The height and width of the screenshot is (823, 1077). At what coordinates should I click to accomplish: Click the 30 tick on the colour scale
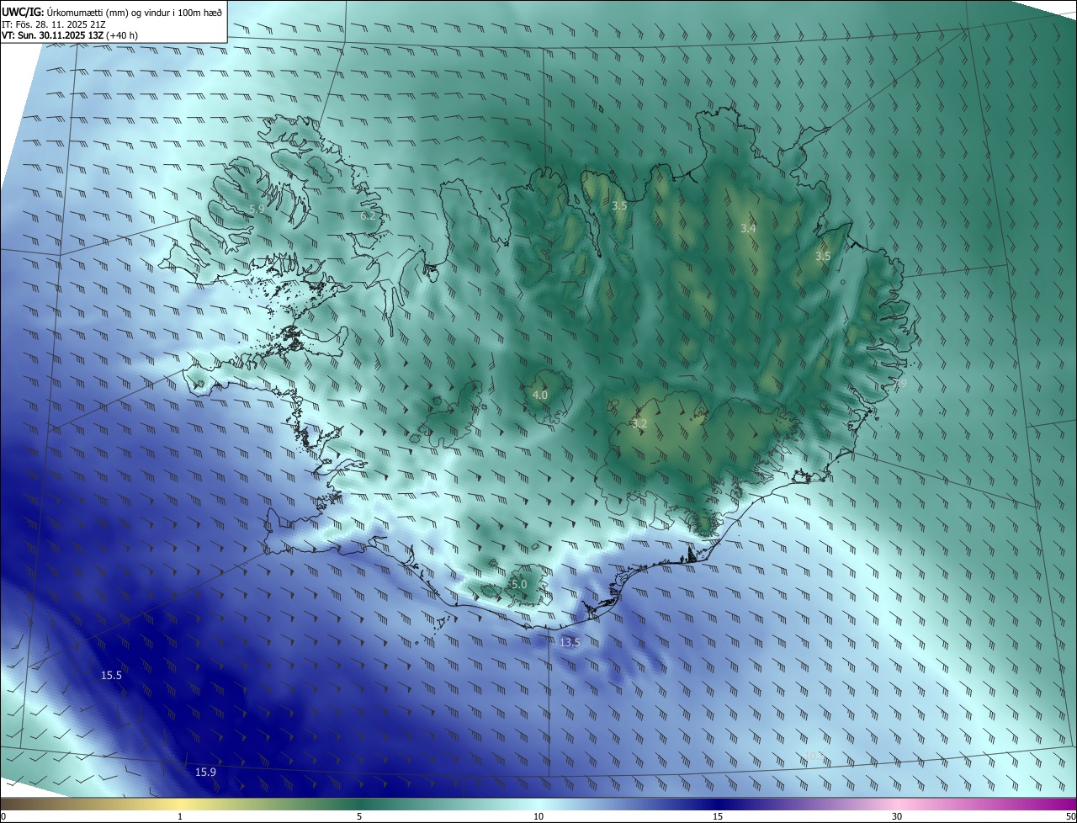coord(897,816)
